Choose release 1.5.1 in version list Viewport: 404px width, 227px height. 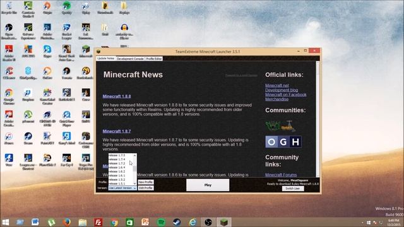point(121,183)
